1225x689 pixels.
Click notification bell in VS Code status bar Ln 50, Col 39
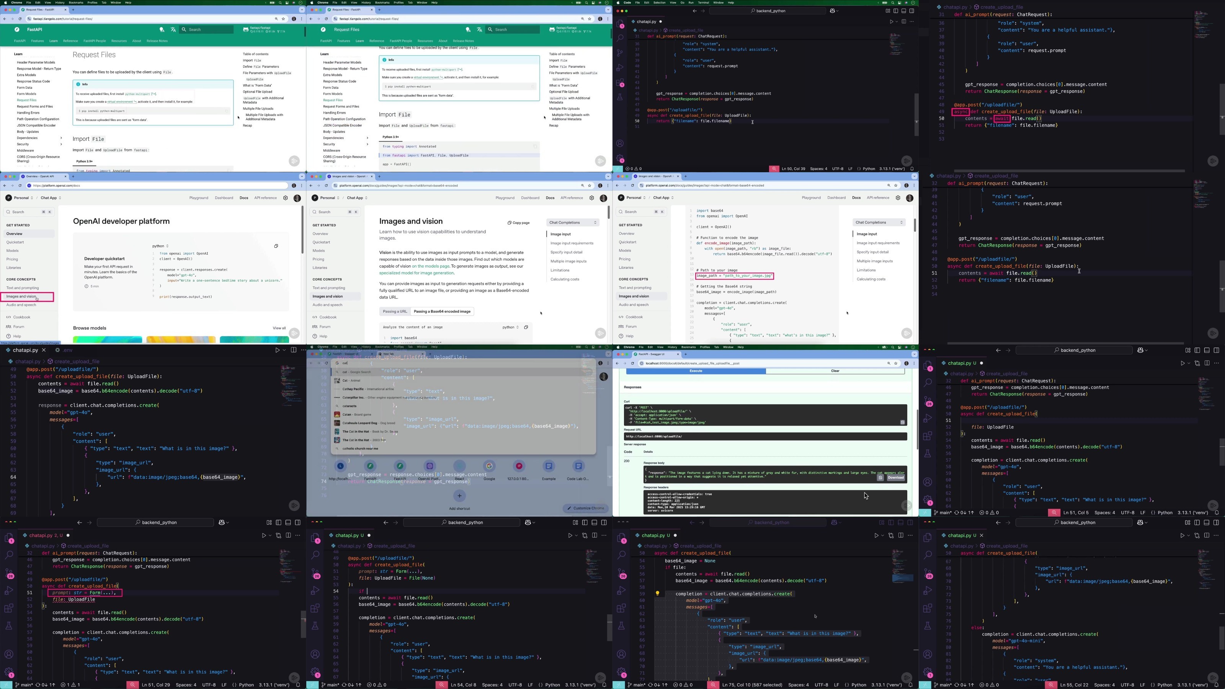pos(911,169)
